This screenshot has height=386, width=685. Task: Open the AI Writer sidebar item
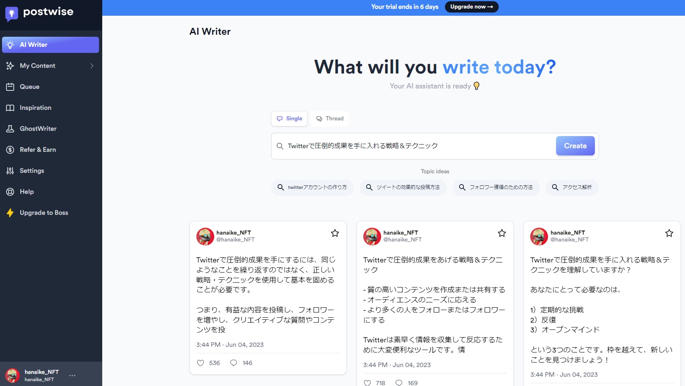pyautogui.click(x=51, y=45)
